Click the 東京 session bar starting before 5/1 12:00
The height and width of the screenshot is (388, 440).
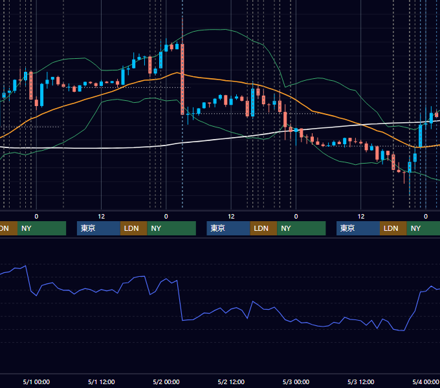pos(98,228)
